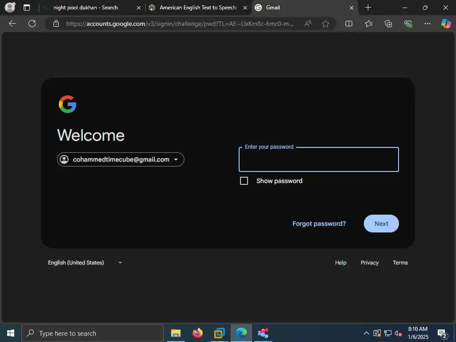
Task: Open the browser profile avatar
Action: click(x=10, y=7)
